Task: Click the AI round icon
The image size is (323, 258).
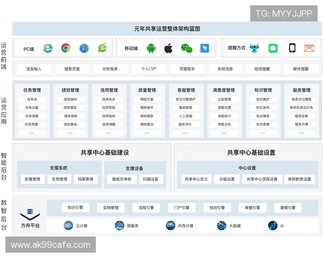Action: coord(273,226)
